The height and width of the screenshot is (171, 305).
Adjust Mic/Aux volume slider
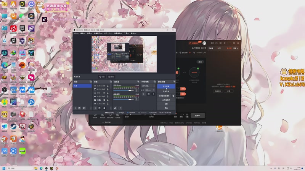pos(122,90)
